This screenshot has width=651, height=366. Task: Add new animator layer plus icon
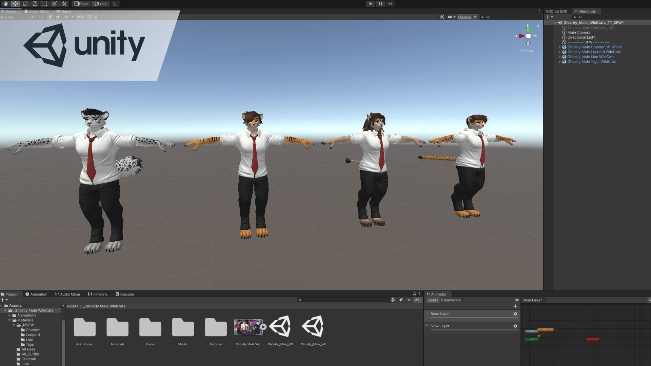[x=515, y=306]
